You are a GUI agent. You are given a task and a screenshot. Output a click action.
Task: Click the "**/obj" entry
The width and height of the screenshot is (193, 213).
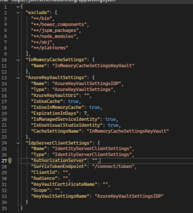(x=42, y=42)
